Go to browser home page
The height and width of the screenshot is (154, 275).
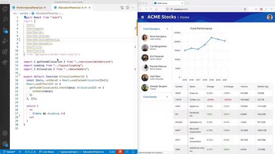coord(156,9)
